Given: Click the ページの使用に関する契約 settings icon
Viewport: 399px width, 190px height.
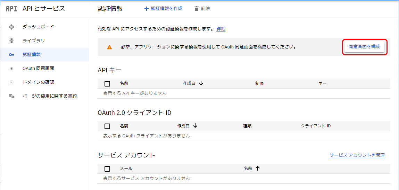Looking at the screenshot, I should coord(11,97).
